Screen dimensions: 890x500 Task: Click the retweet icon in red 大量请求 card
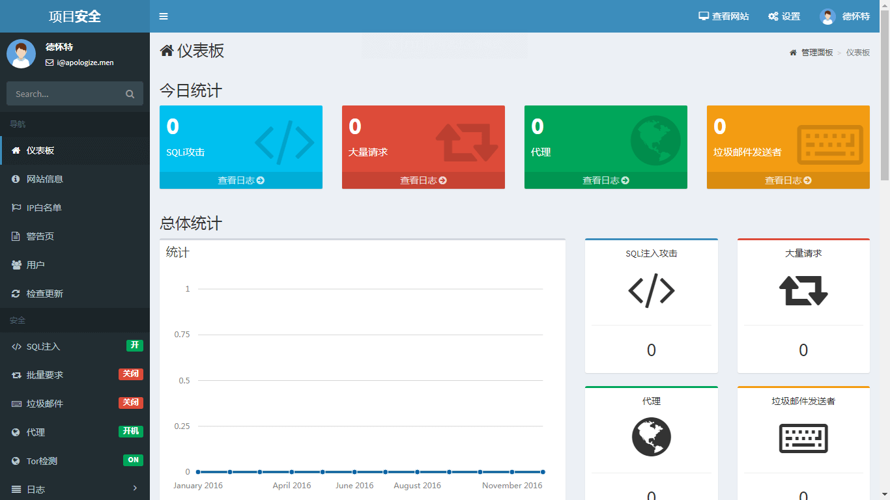(467, 143)
